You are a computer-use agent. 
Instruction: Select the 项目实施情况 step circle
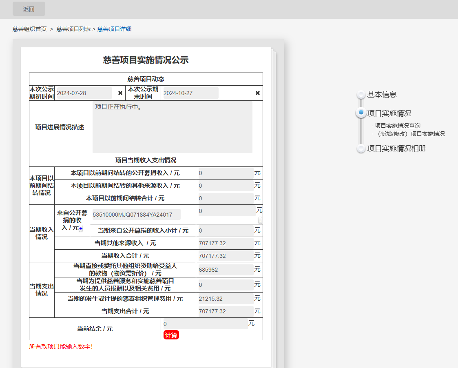point(361,113)
